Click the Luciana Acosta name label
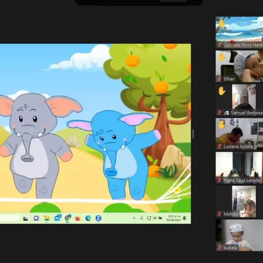The width and height of the screenshot is (263, 263). coord(238,146)
